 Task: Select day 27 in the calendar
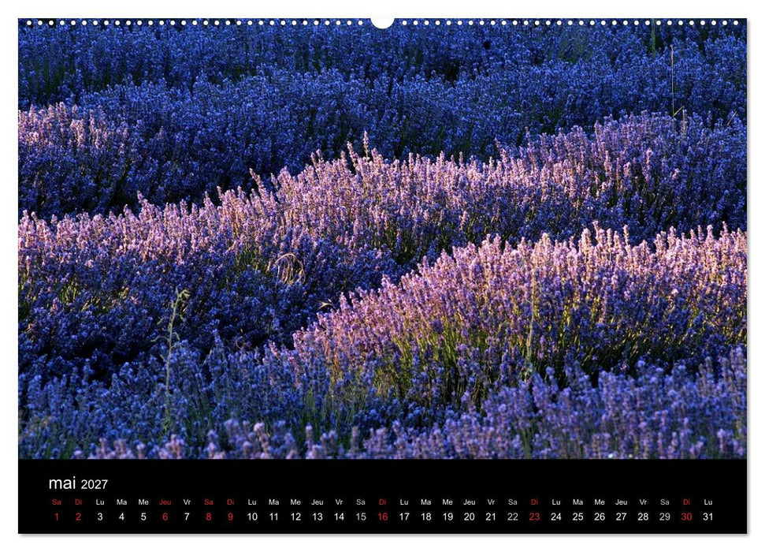click(x=621, y=517)
